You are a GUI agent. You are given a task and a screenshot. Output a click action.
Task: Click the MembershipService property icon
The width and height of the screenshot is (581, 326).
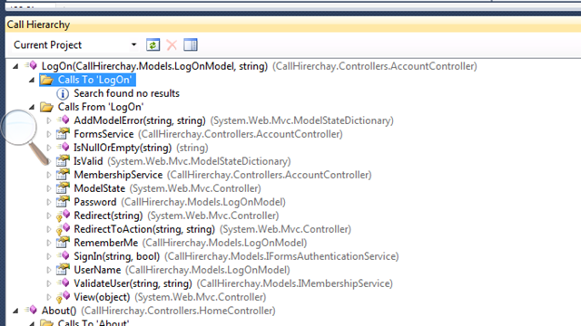(x=63, y=175)
